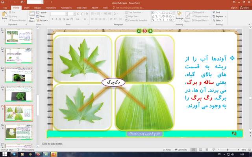Switch to the View tab
This screenshot has width=252, height=157.
(x=105, y=8)
